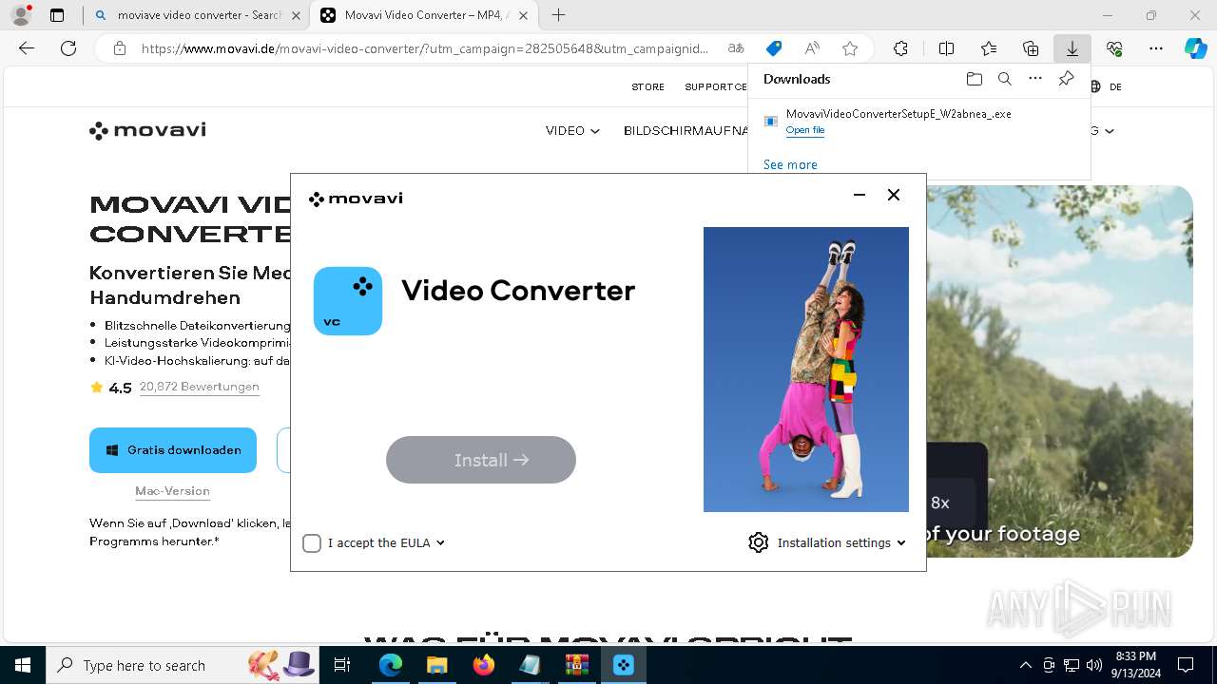
Task: Open Microsoft Edge from taskbar
Action: (391, 665)
